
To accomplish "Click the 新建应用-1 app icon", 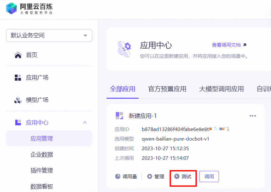I will pos(119,116).
